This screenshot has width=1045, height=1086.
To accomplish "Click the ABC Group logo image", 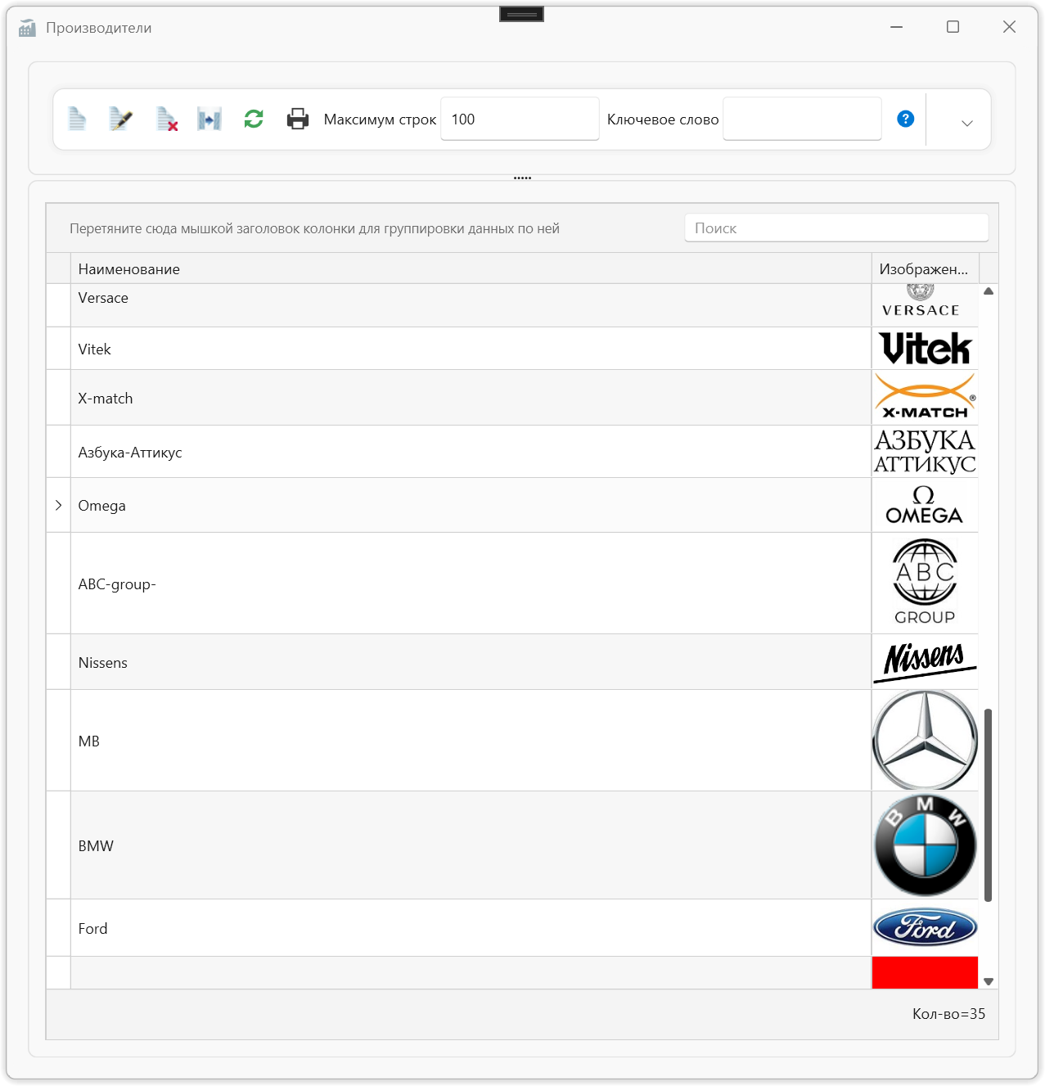I will tap(925, 583).
